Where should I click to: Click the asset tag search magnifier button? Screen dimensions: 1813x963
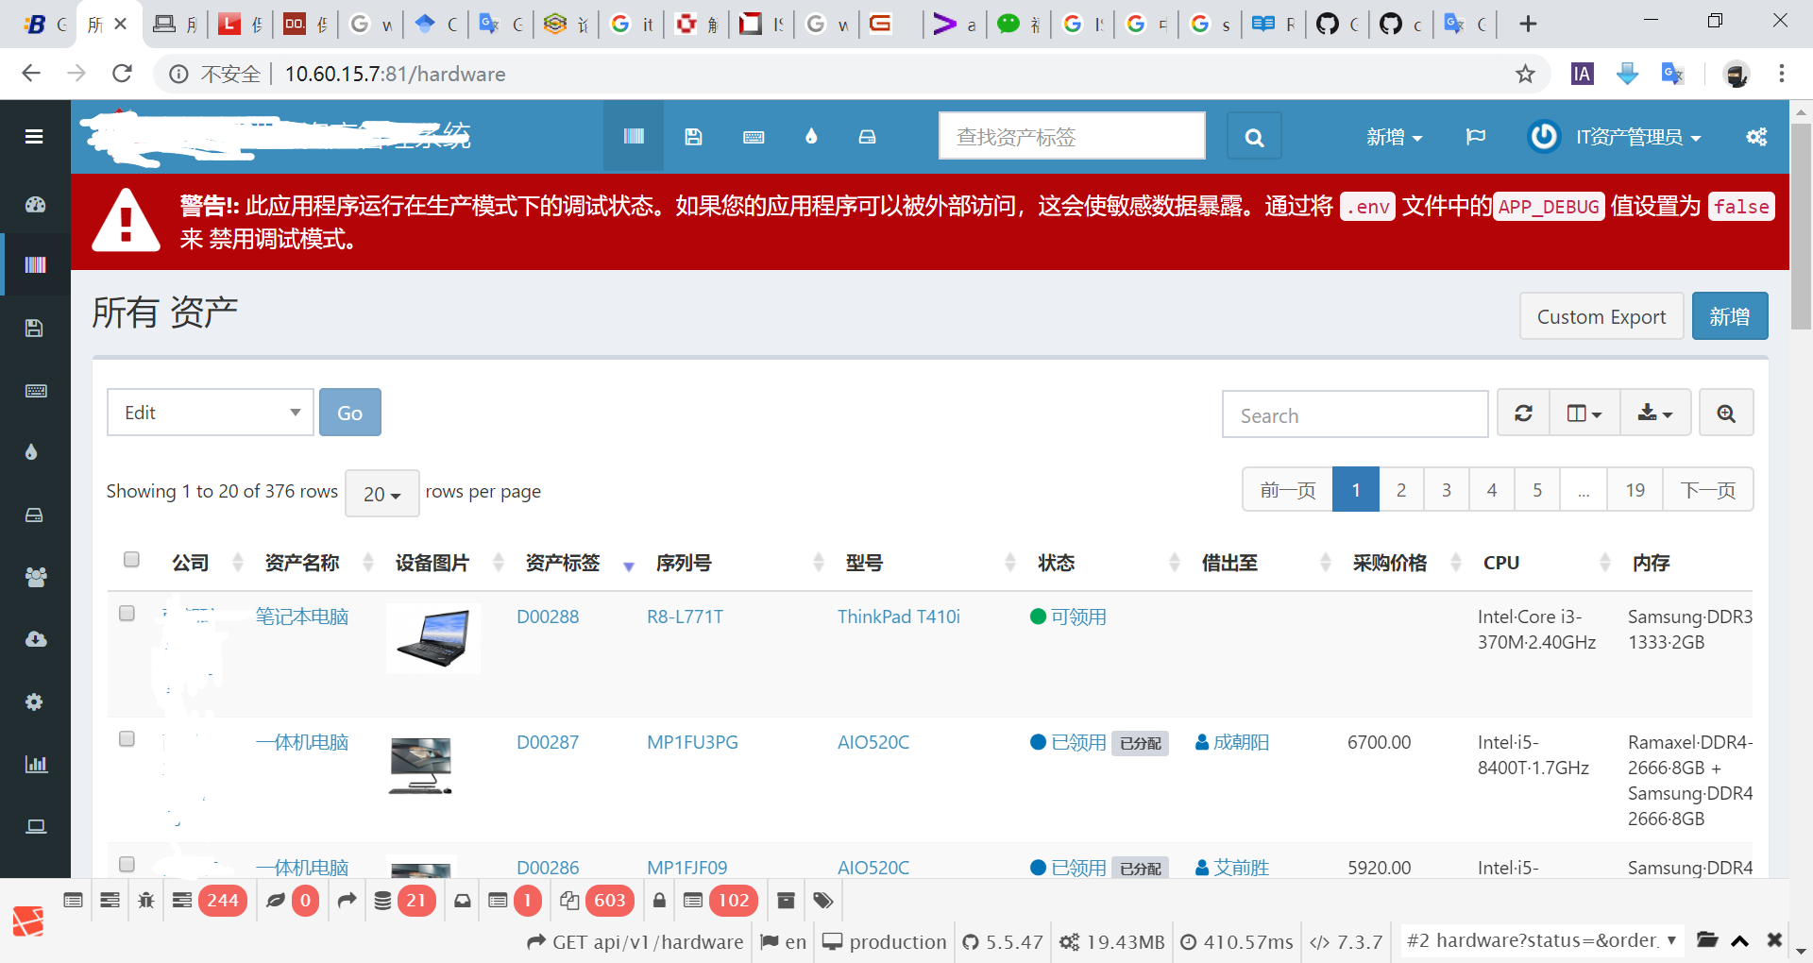[1254, 137]
